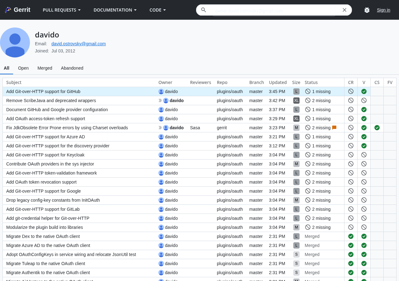Click CR blocked icon on Add Git-over-HTTP for GitLab
Image resolution: width=399 pixels, height=281 pixels.
tap(351, 209)
